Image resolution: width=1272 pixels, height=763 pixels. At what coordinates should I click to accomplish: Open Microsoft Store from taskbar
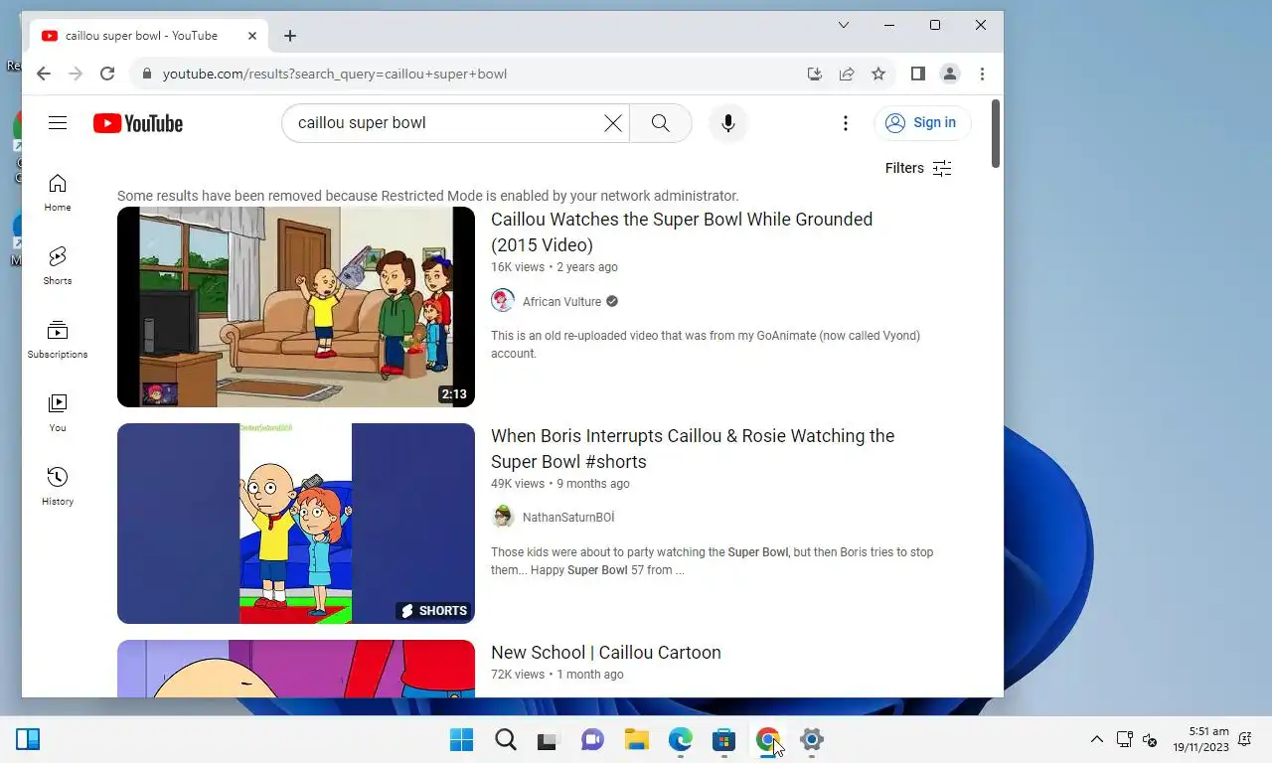[x=724, y=739]
